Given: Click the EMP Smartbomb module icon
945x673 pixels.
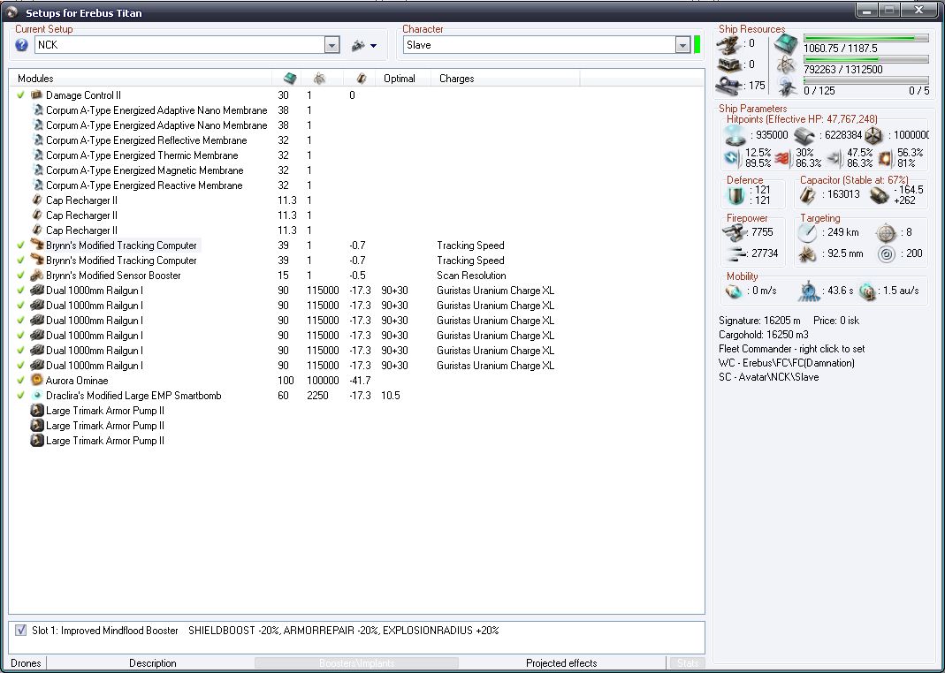Looking at the screenshot, I should 37,396.
